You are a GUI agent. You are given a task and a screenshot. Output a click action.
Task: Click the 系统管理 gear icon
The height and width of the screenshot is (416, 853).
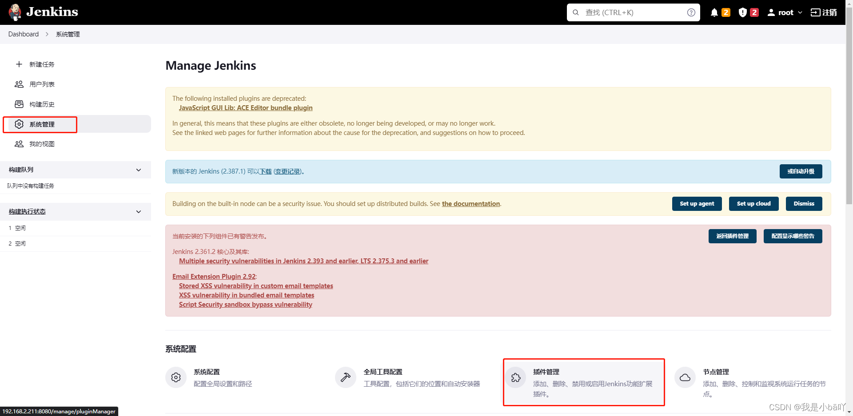click(19, 124)
